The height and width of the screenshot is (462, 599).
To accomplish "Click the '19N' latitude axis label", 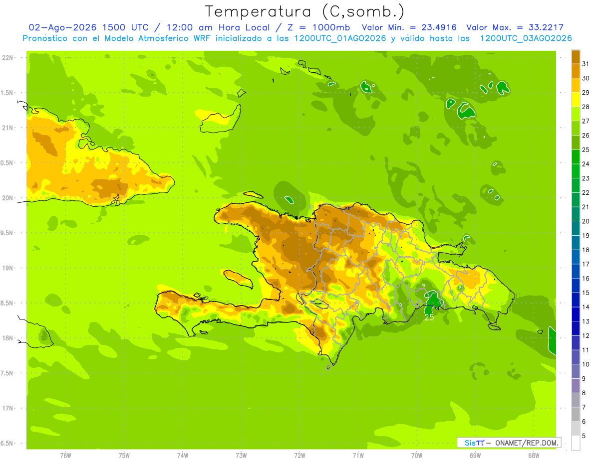I will (x=7, y=268).
